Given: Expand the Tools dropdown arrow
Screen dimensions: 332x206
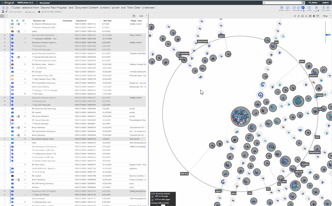Looking at the screenshot, I should coord(319,11).
